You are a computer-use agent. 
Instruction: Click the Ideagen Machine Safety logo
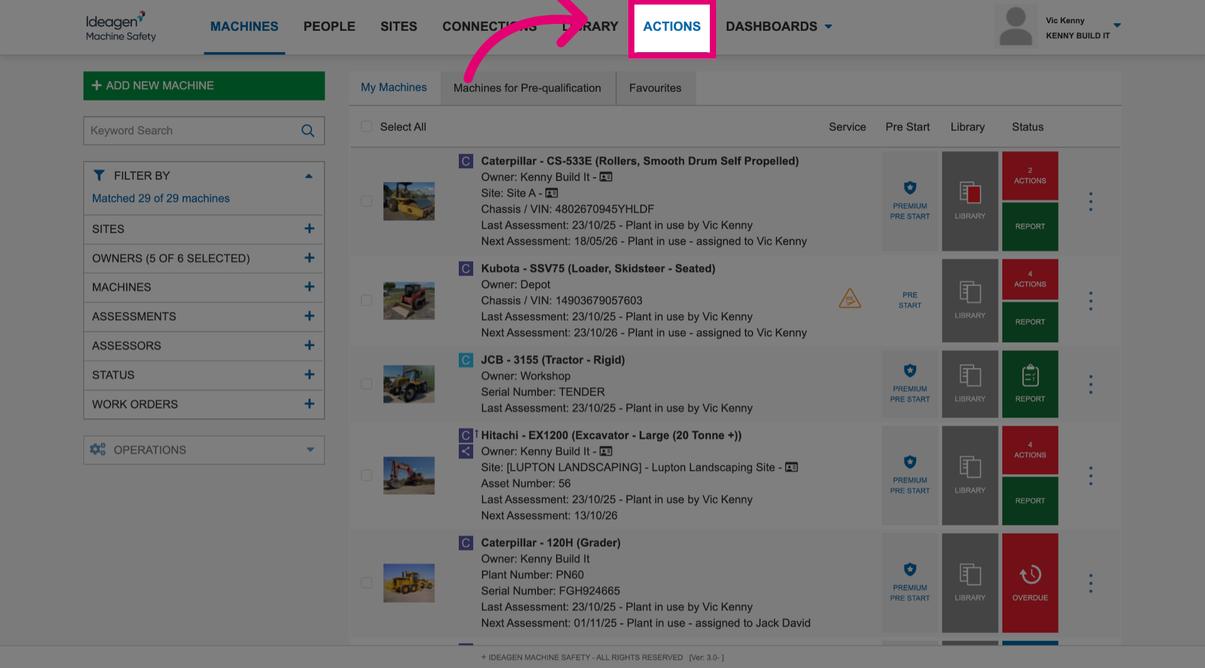point(120,26)
